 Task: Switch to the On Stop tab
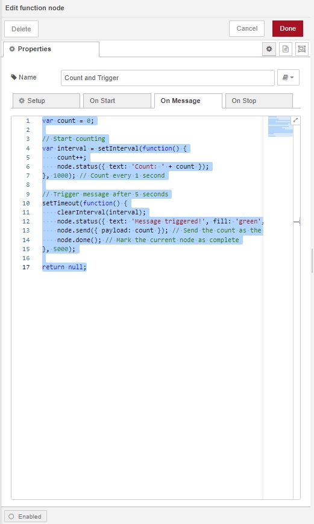coord(259,101)
